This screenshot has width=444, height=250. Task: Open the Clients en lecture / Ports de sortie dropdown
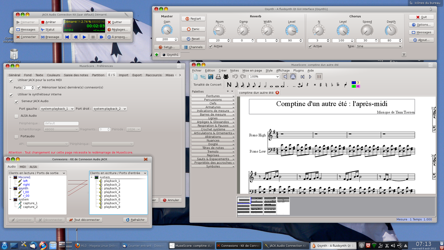click(37, 173)
